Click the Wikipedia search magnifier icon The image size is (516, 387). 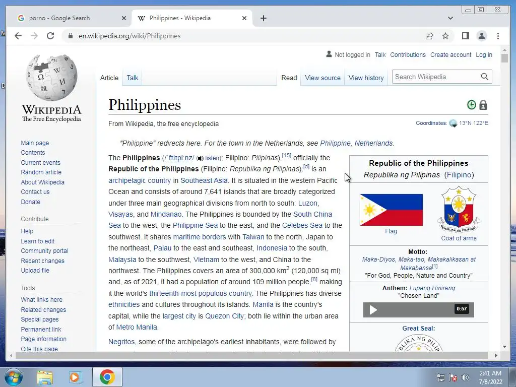point(484,77)
